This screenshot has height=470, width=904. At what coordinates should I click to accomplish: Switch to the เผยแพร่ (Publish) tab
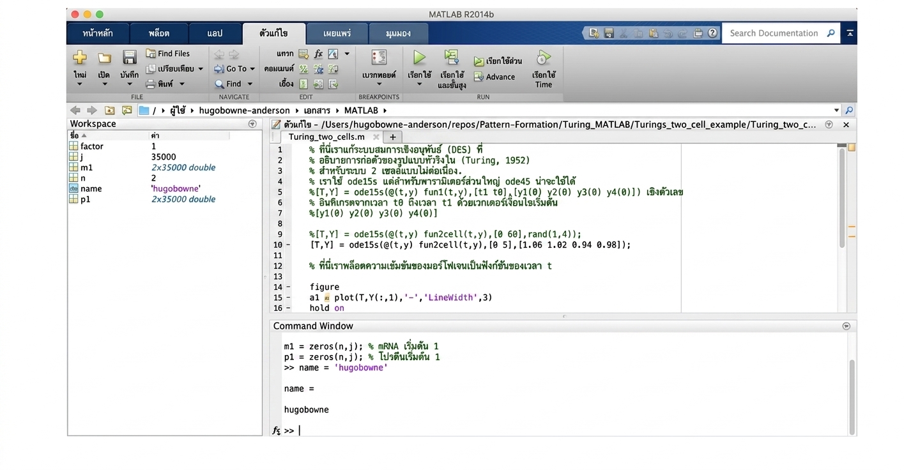337,33
